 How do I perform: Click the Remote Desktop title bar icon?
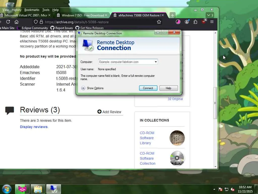pos(80,33)
